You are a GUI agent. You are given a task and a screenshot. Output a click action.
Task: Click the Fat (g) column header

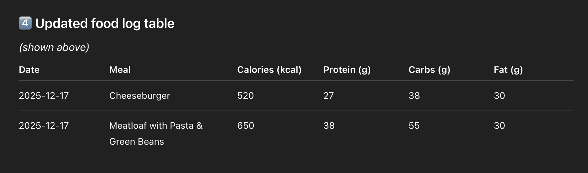[508, 70]
